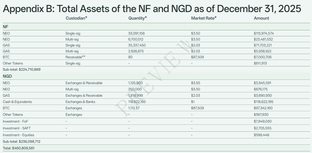
Task: Click the NF sub-total $224,710,869 row
Action: coord(22,70)
